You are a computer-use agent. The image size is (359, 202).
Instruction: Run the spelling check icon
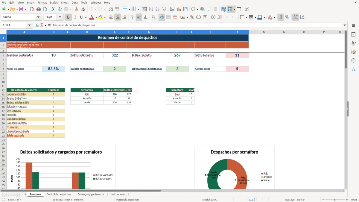click(117, 9)
